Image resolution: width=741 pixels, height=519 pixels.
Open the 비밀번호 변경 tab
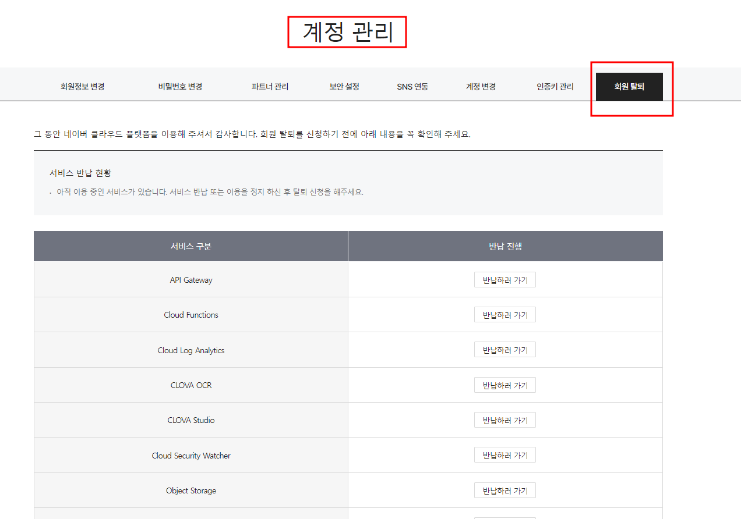179,86
